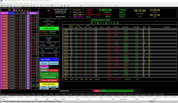This screenshot has width=178, height=103.
Task: Select the D1 timeframe button
Action: [x=112, y=5]
